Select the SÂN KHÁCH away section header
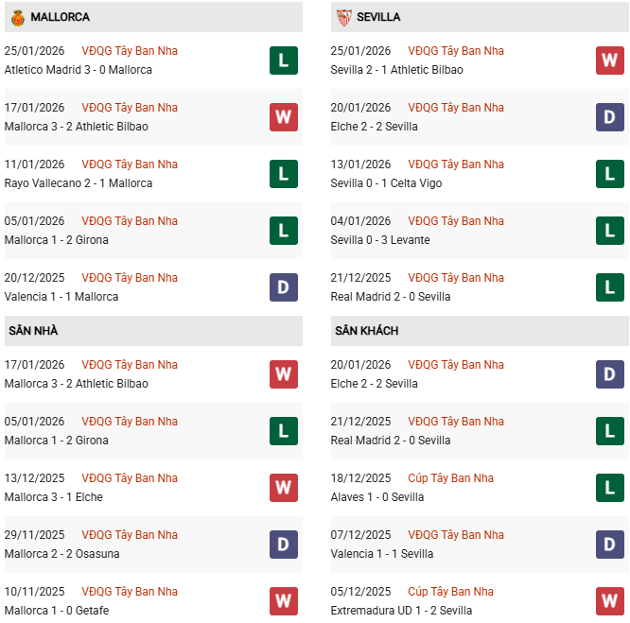The width and height of the screenshot is (630, 623). (x=366, y=331)
